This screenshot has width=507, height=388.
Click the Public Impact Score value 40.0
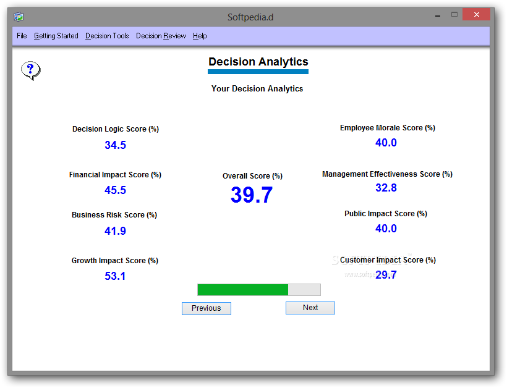point(386,229)
